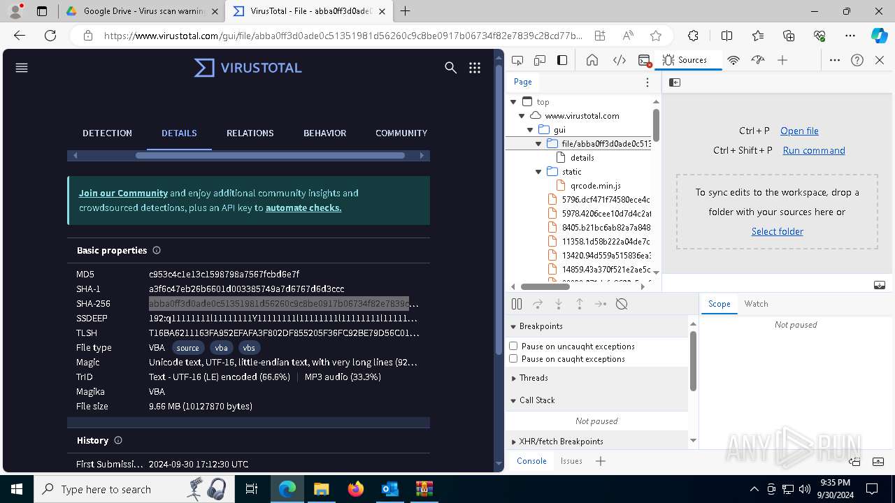This screenshot has height=503, width=895.
Task: Enable Pause on uncaught exceptions
Action: pyautogui.click(x=514, y=346)
